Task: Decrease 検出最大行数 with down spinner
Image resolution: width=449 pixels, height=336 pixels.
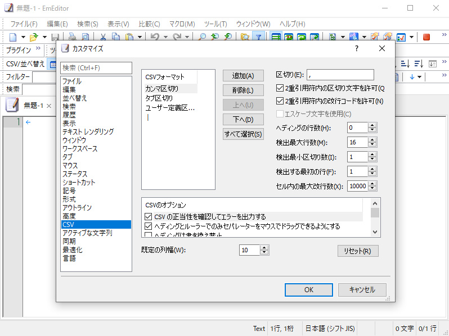Action: (x=372, y=145)
